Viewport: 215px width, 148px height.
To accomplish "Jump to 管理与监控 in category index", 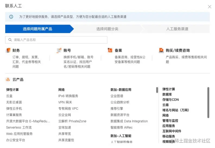I will click(170, 121).
